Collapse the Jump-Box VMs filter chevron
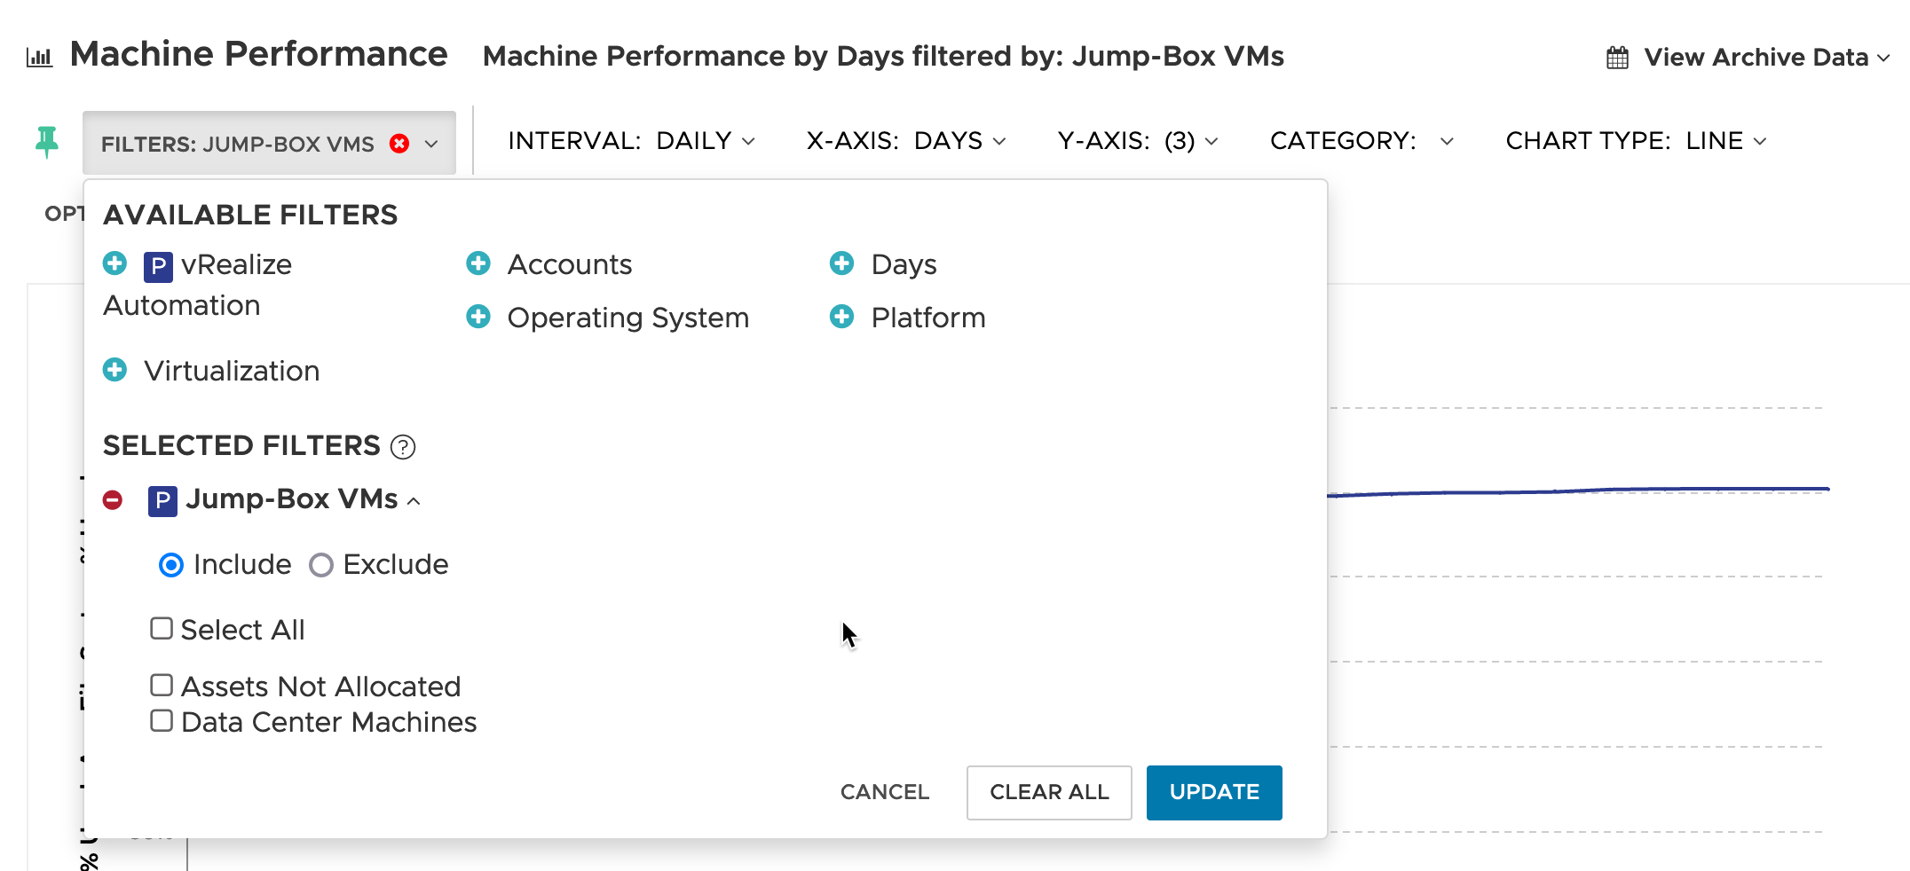 click(x=414, y=501)
